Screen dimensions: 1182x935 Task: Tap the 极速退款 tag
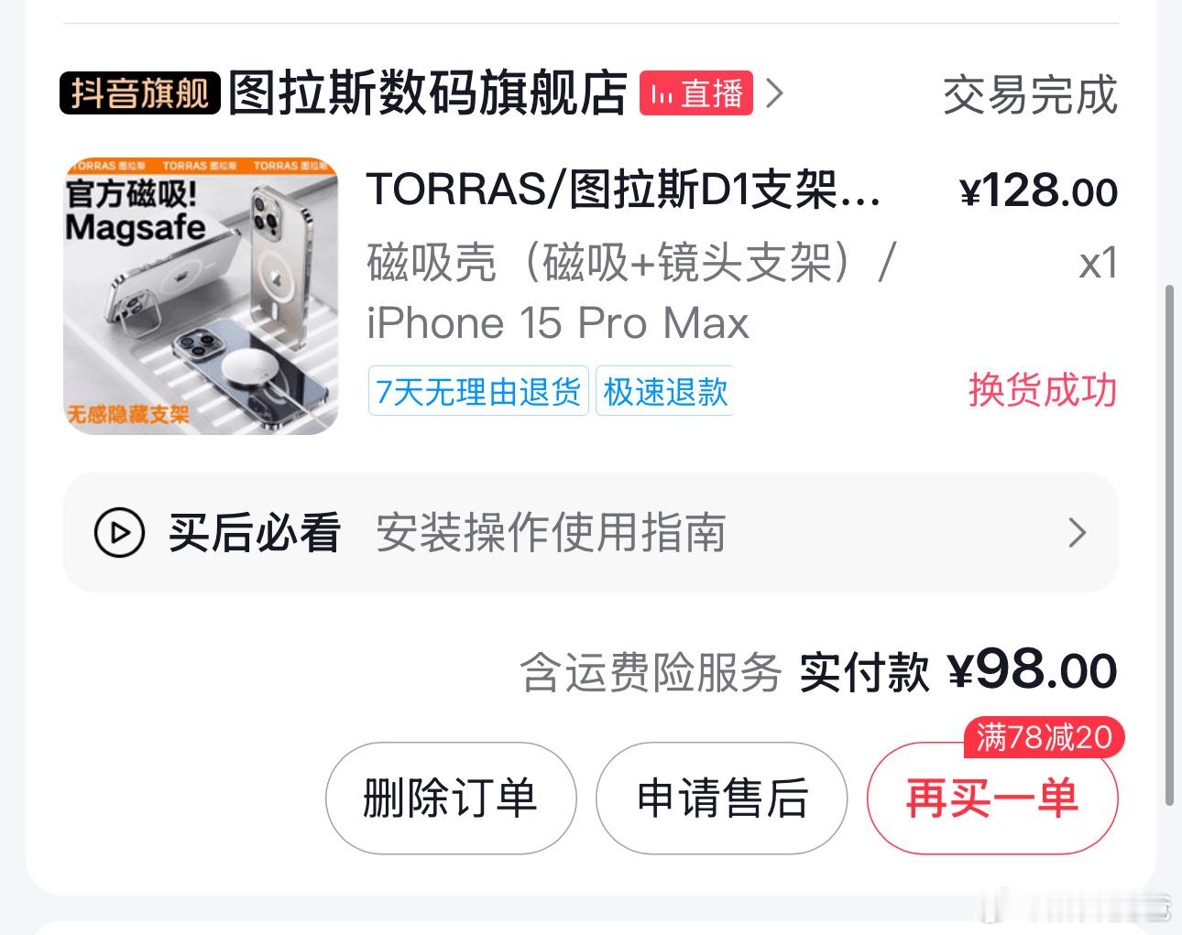pyautogui.click(x=665, y=392)
